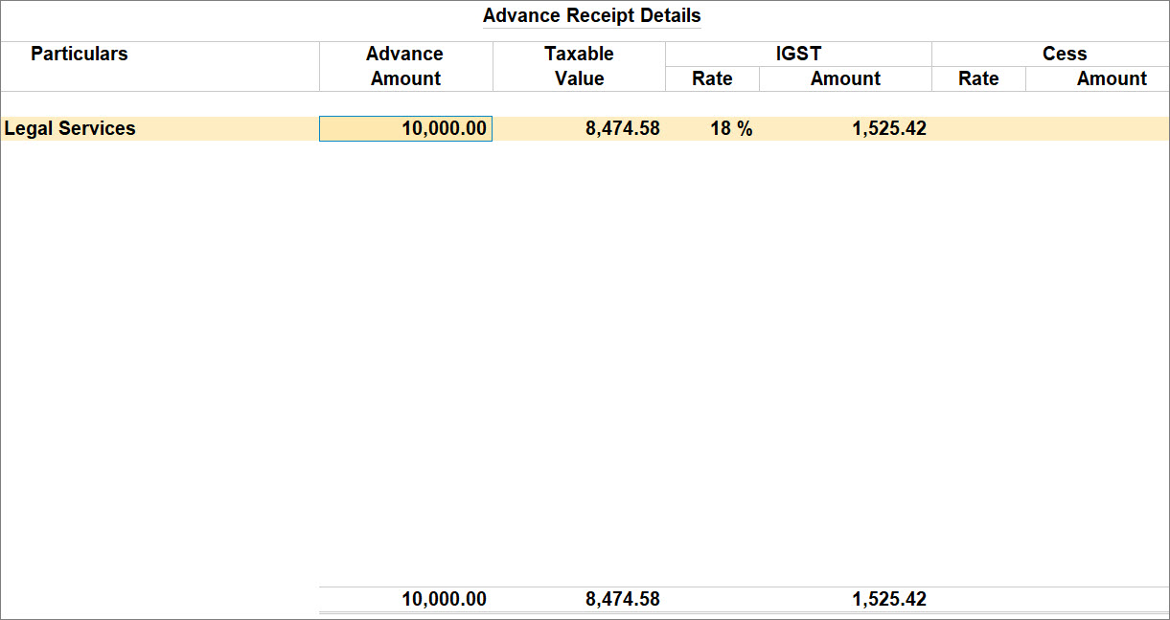Click the Taxable Value column header
This screenshot has width=1170, height=620.
coord(579,66)
